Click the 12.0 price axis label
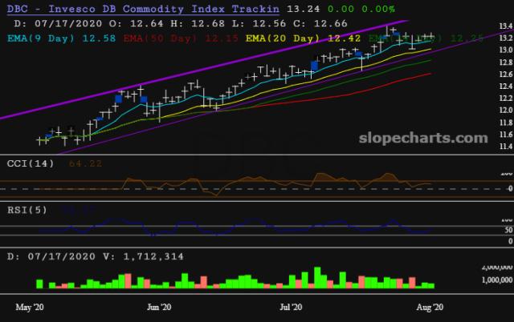514x322 pixels. point(505,110)
